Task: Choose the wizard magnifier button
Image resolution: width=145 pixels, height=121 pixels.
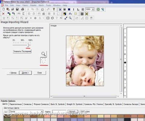Action: pyautogui.click(x=43, y=54)
